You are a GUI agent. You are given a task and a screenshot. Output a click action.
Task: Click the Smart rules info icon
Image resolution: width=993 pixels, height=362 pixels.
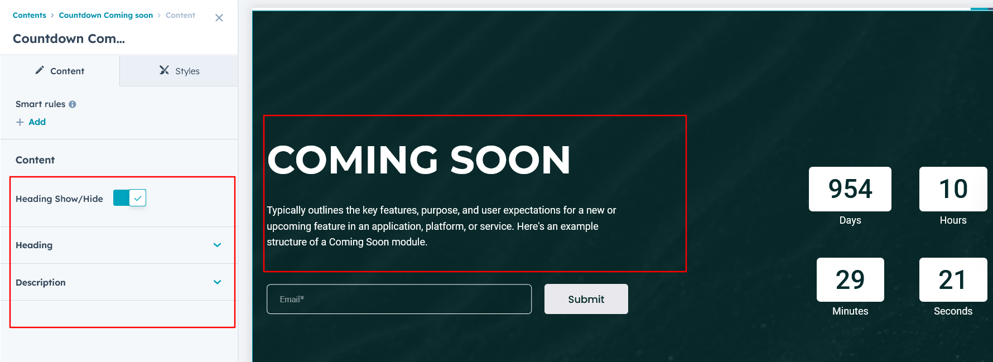73,104
